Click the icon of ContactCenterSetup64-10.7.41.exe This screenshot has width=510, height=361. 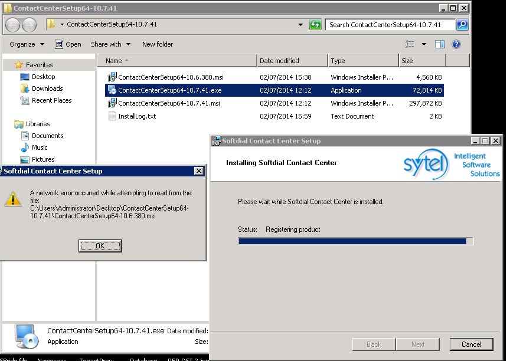(x=112, y=90)
